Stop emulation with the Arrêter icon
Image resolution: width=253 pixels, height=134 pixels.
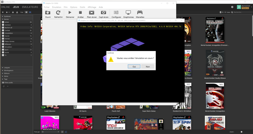(x=80, y=13)
